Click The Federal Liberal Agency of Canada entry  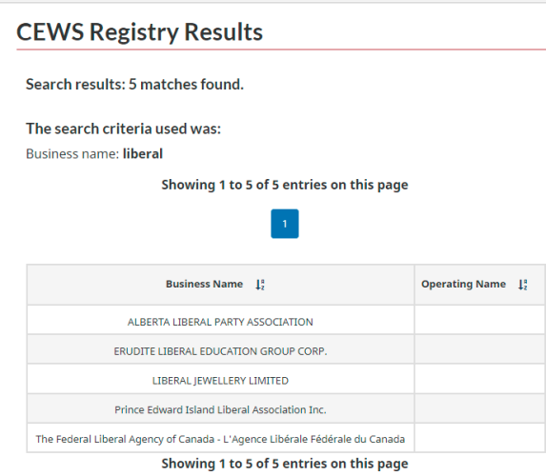tap(220, 439)
